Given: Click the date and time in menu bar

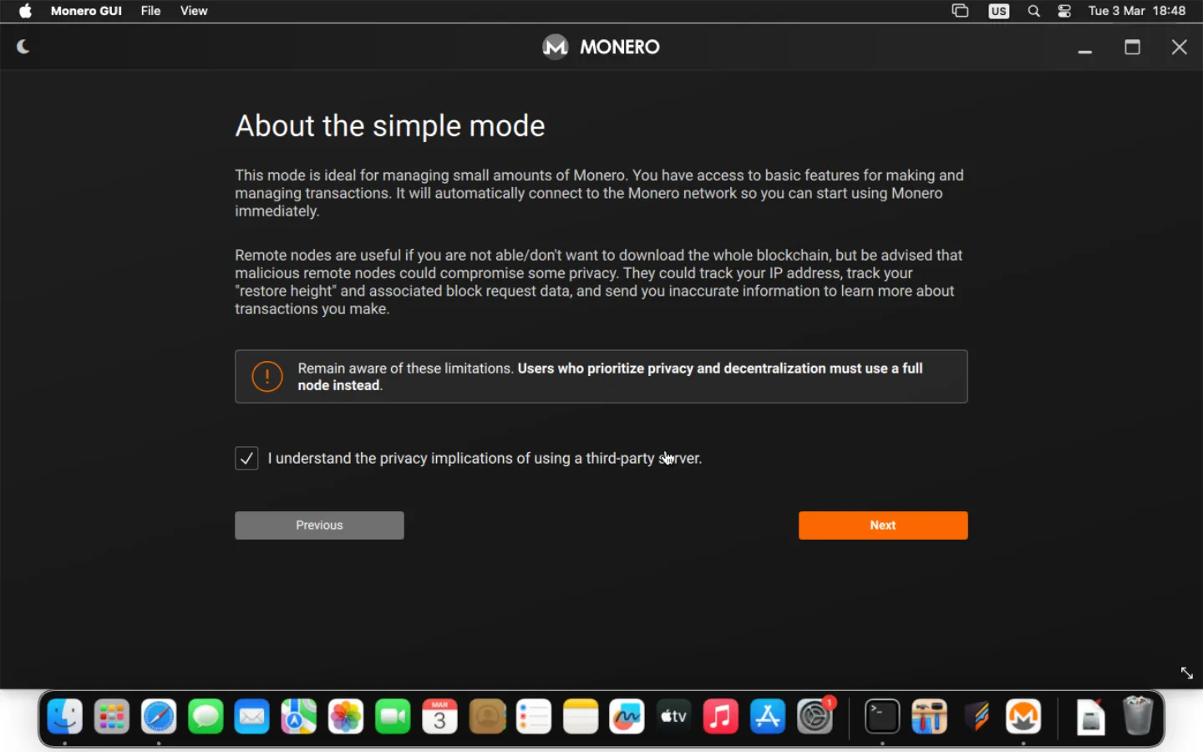Looking at the screenshot, I should click(x=1137, y=11).
